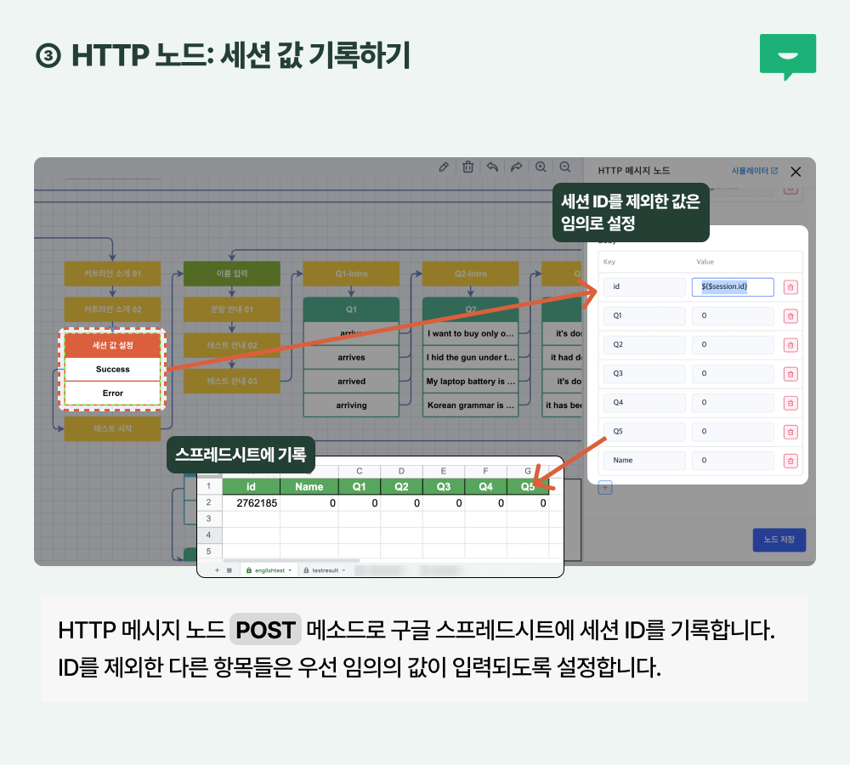Click the 노드 저장 button
This screenshot has width=850, height=765.
pos(779,540)
